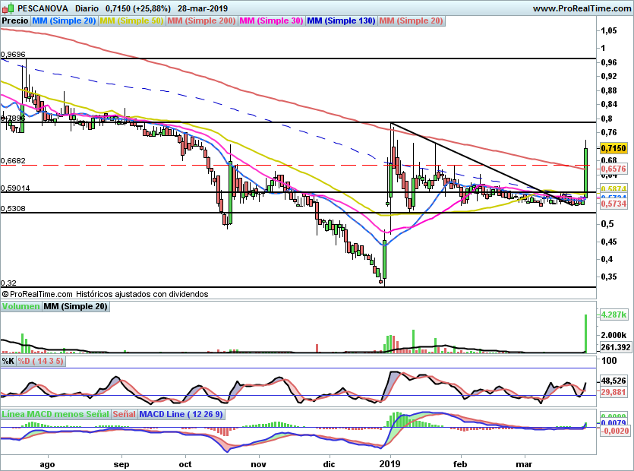Select the Precio indicator label
Viewport: 634px width, 471px height.
(15, 21)
